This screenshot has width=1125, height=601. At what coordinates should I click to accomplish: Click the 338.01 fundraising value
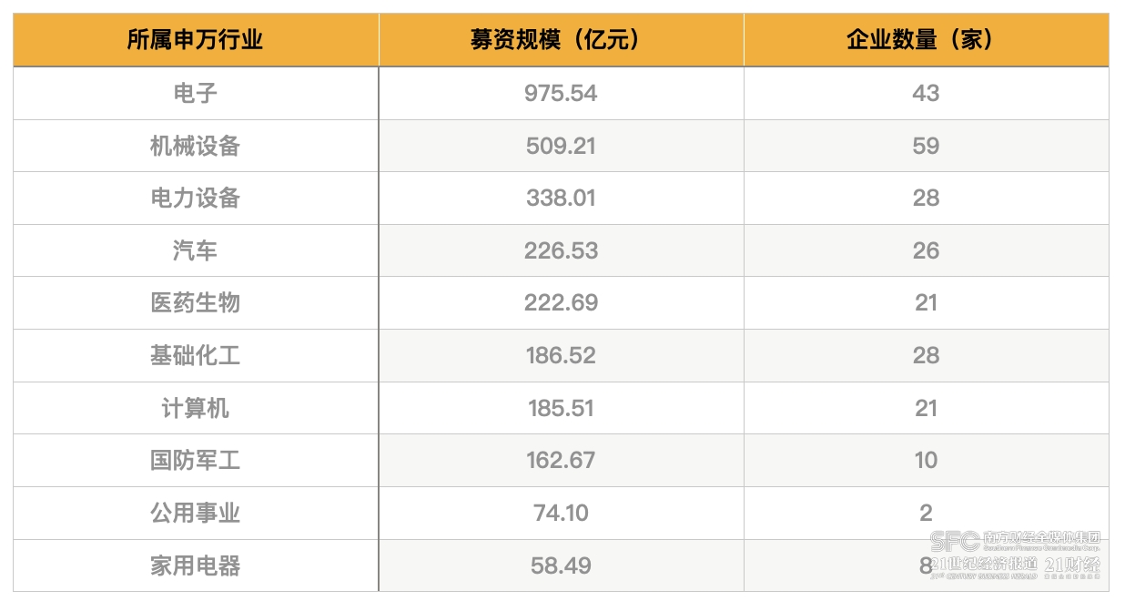tap(562, 199)
